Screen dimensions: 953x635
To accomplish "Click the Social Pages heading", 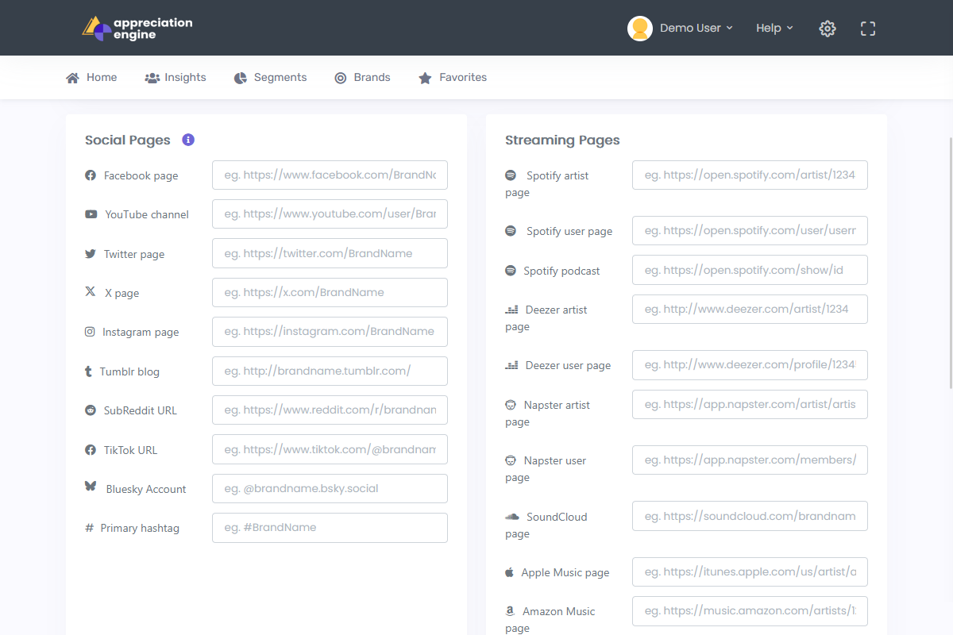I will click(x=128, y=140).
